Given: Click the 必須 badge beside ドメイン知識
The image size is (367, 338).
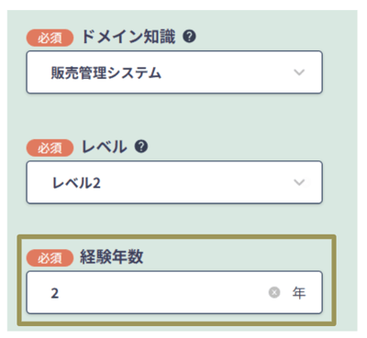Looking at the screenshot, I should pyautogui.click(x=50, y=38).
